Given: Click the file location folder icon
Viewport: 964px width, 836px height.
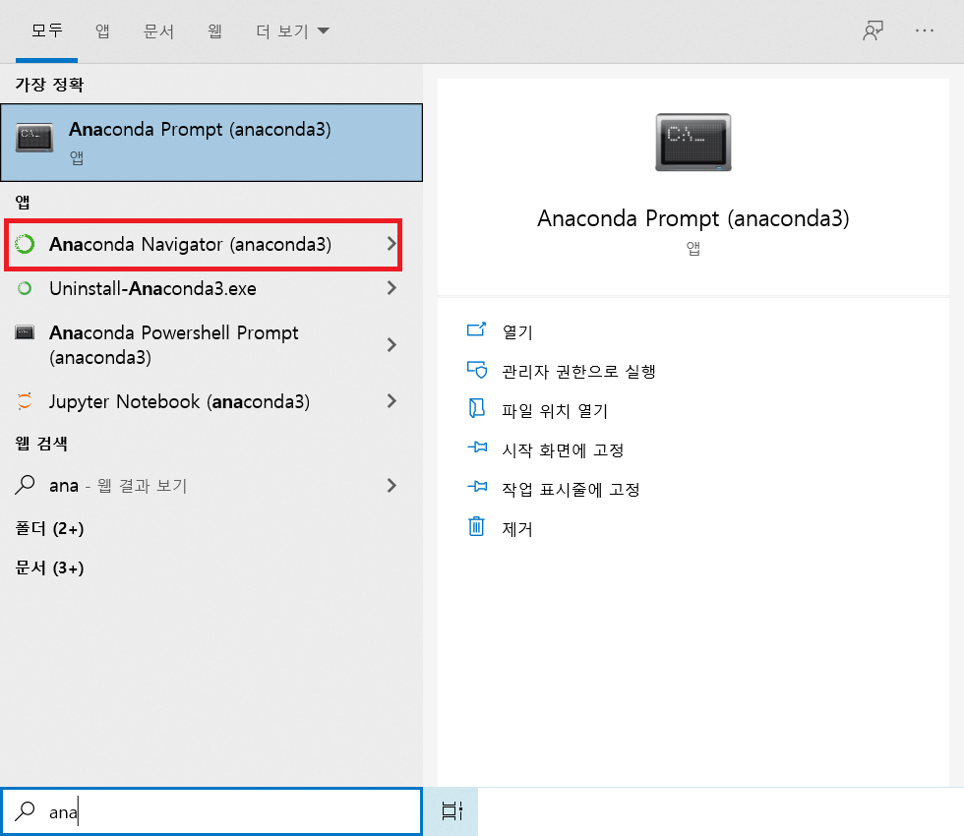Looking at the screenshot, I should [x=476, y=408].
